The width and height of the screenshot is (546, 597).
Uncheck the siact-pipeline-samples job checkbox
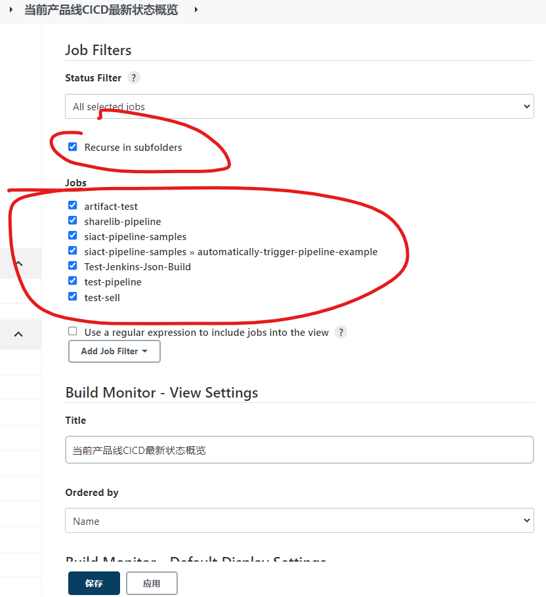(x=73, y=236)
